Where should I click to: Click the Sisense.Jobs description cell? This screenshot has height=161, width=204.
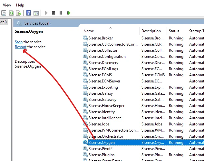coord(152,124)
